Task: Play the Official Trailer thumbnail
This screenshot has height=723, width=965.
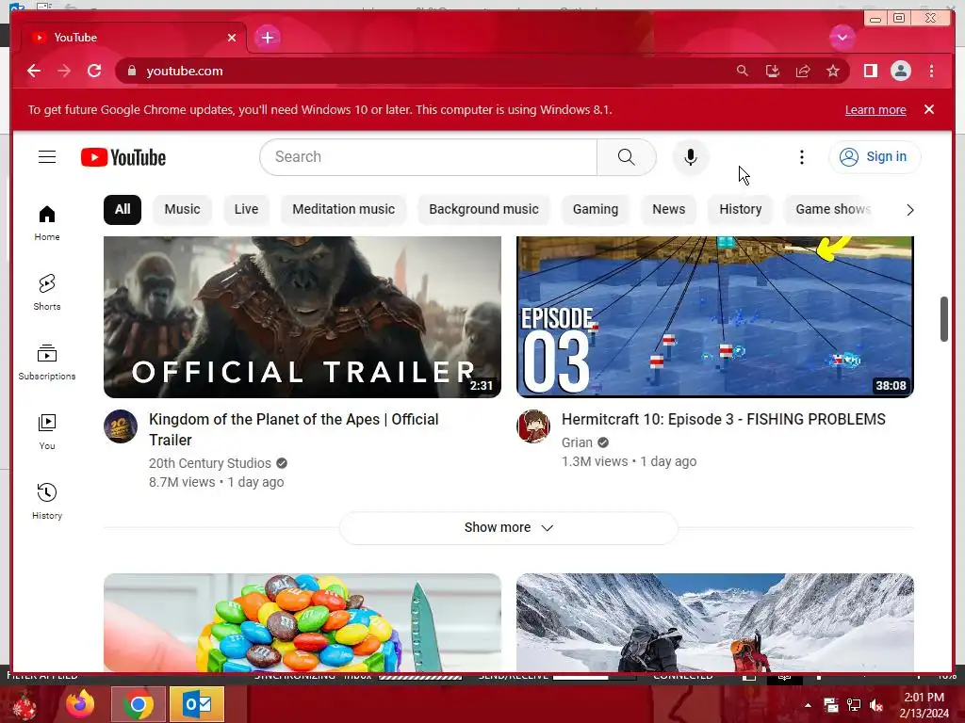Action: [303, 316]
